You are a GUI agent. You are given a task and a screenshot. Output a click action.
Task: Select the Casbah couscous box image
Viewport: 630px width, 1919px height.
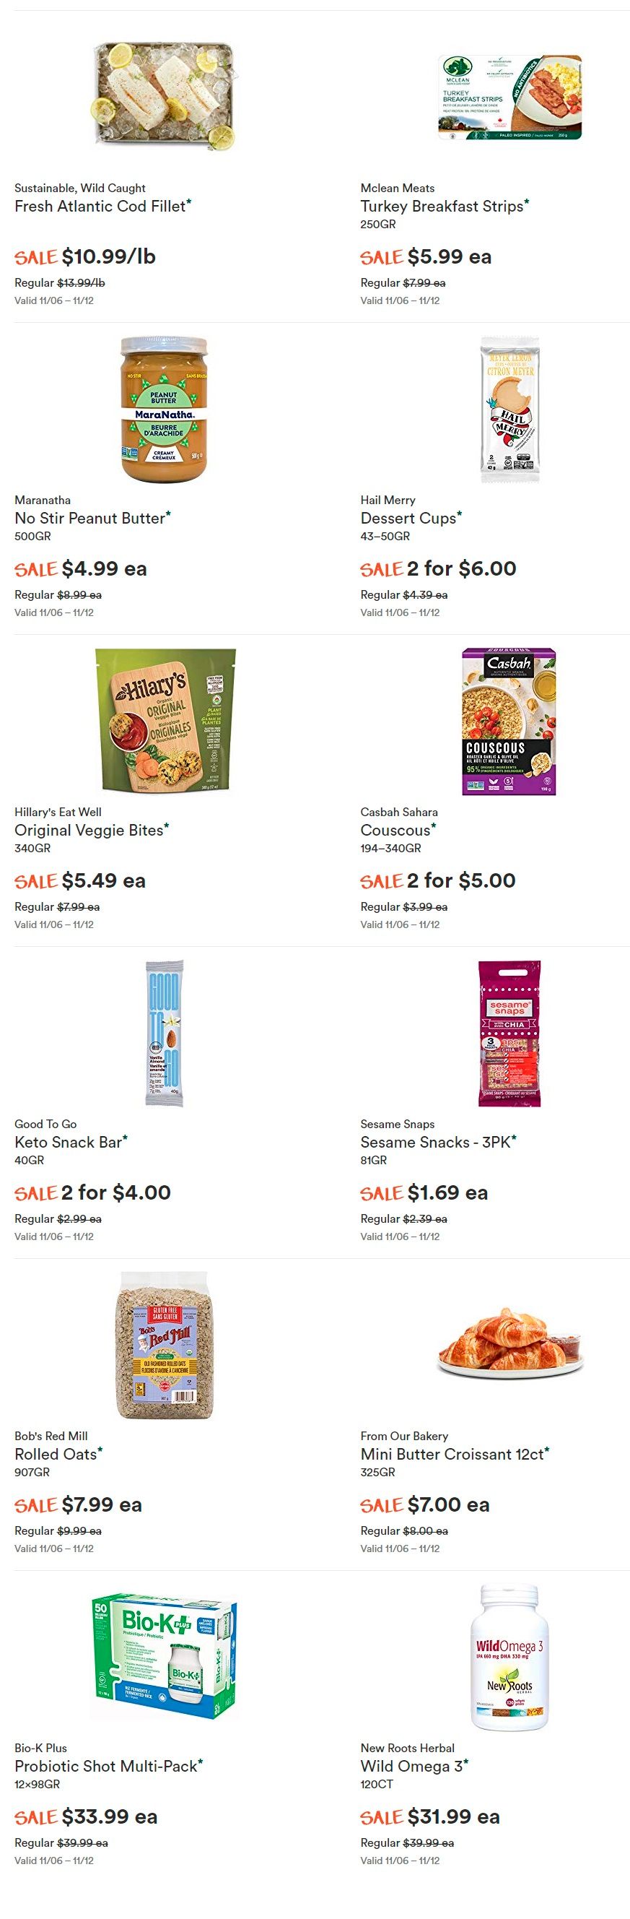coord(509,721)
